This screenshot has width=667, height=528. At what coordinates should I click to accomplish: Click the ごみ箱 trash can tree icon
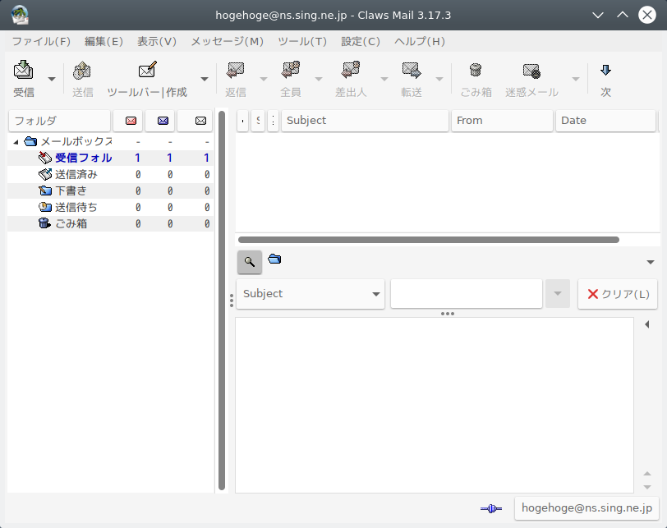44,223
